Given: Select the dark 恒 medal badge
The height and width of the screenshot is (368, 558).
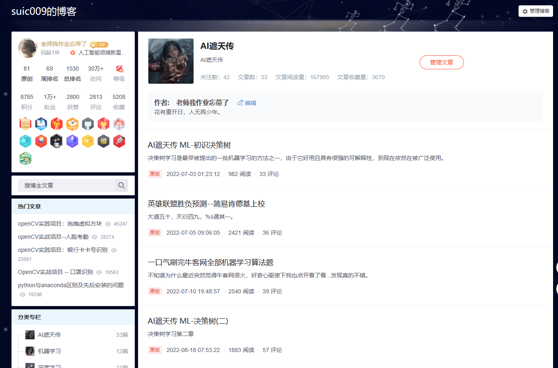Looking at the screenshot, I should pos(104,141).
